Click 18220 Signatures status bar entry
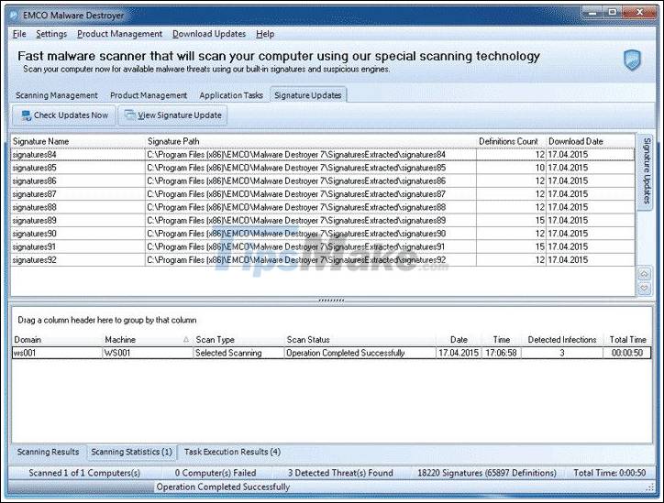 487,473
